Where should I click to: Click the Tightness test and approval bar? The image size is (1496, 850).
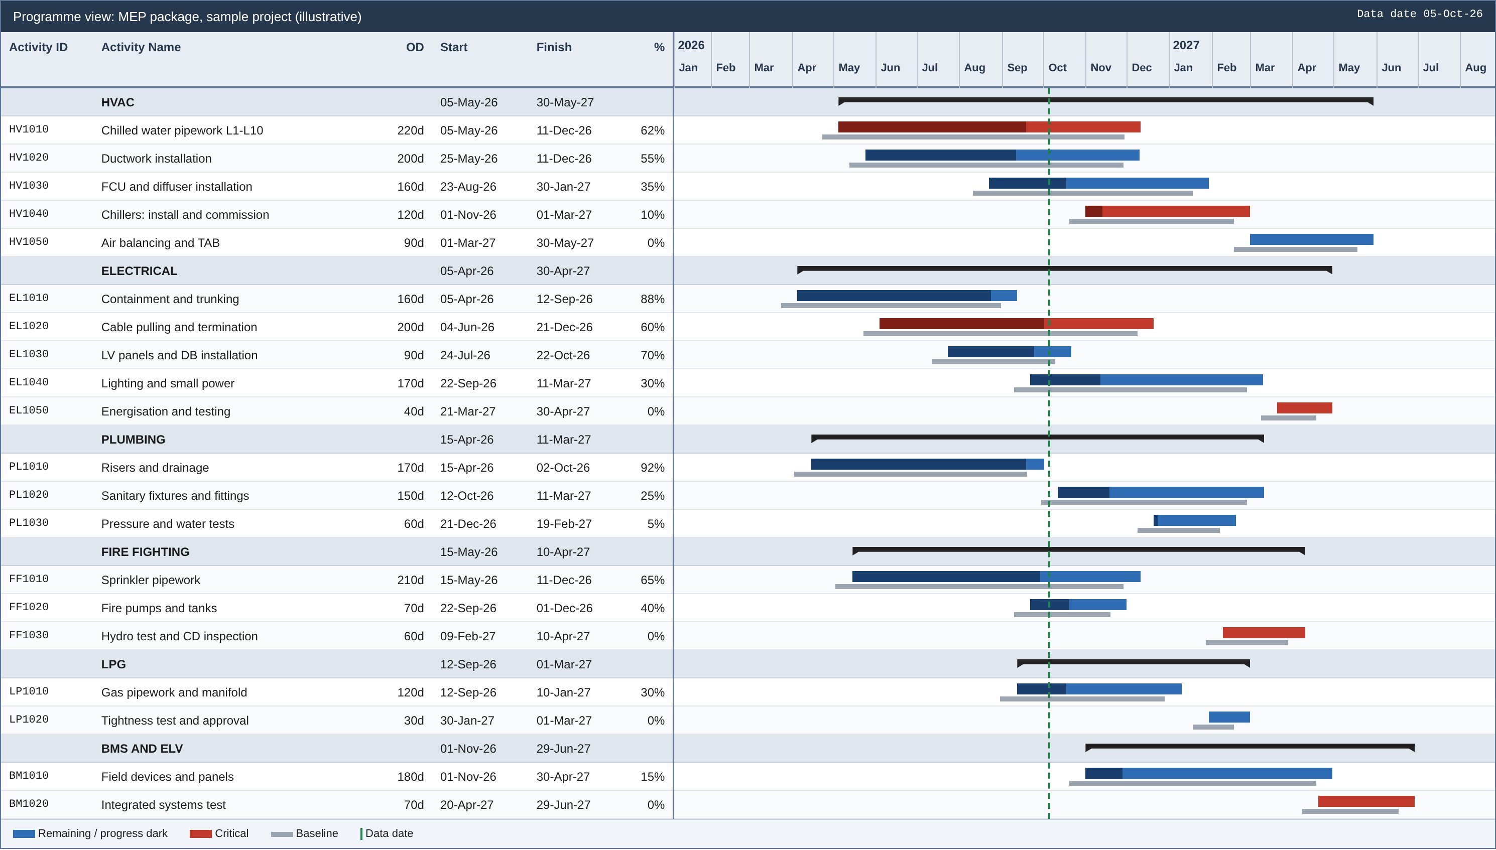point(1229,717)
